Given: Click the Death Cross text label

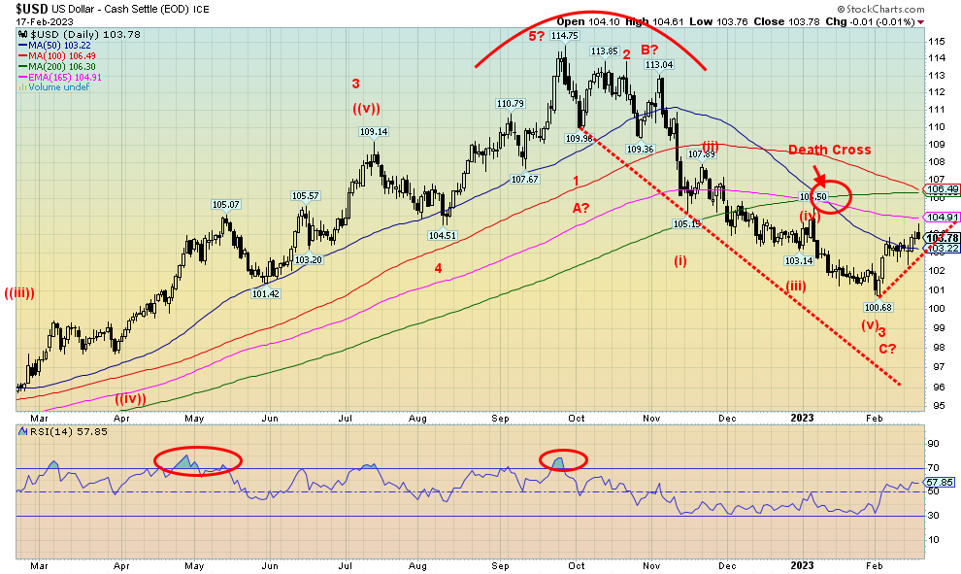Looking at the screenshot, I should point(828,151).
